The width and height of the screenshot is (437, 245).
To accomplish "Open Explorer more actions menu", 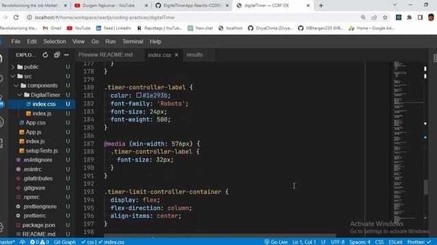I will [x=66, y=55].
